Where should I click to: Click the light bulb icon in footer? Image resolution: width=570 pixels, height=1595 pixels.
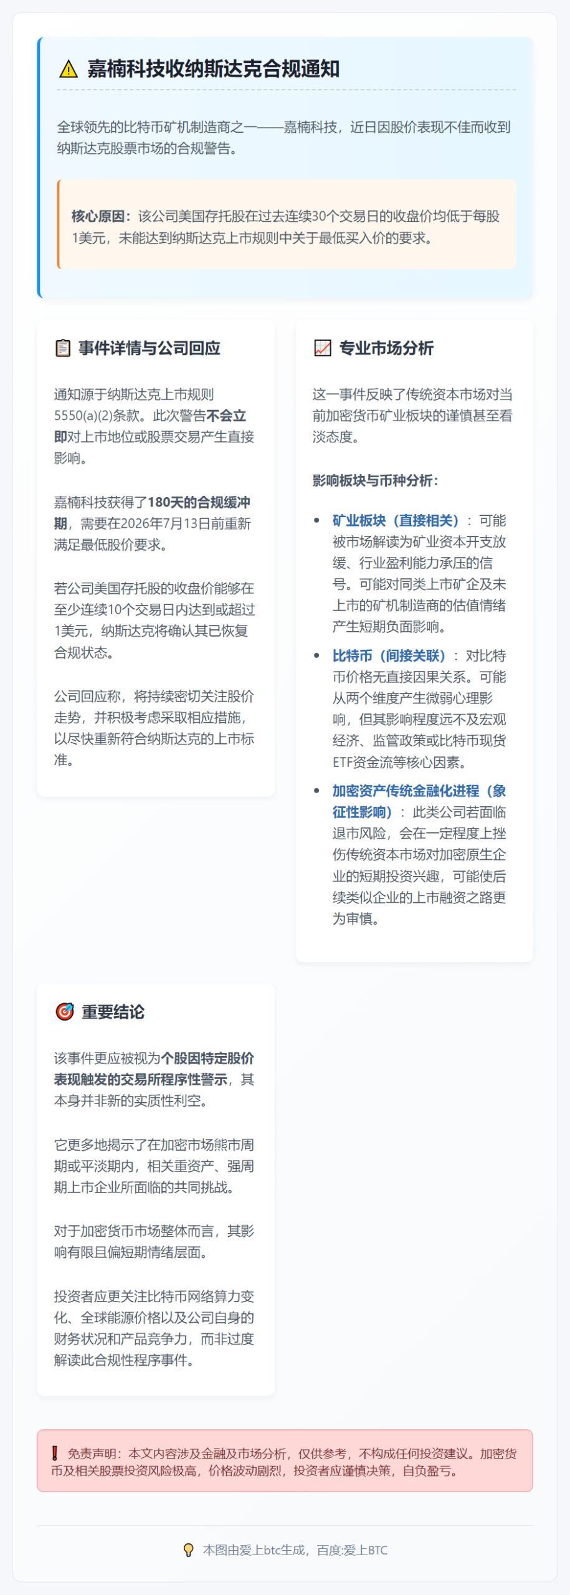coord(189,1550)
